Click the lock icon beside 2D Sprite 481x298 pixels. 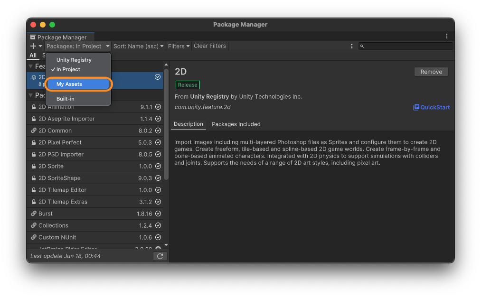34,167
